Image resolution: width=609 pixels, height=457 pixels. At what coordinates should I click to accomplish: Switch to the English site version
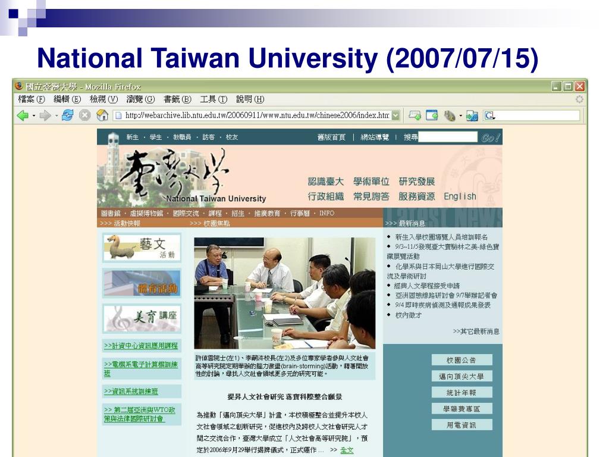pos(460,196)
